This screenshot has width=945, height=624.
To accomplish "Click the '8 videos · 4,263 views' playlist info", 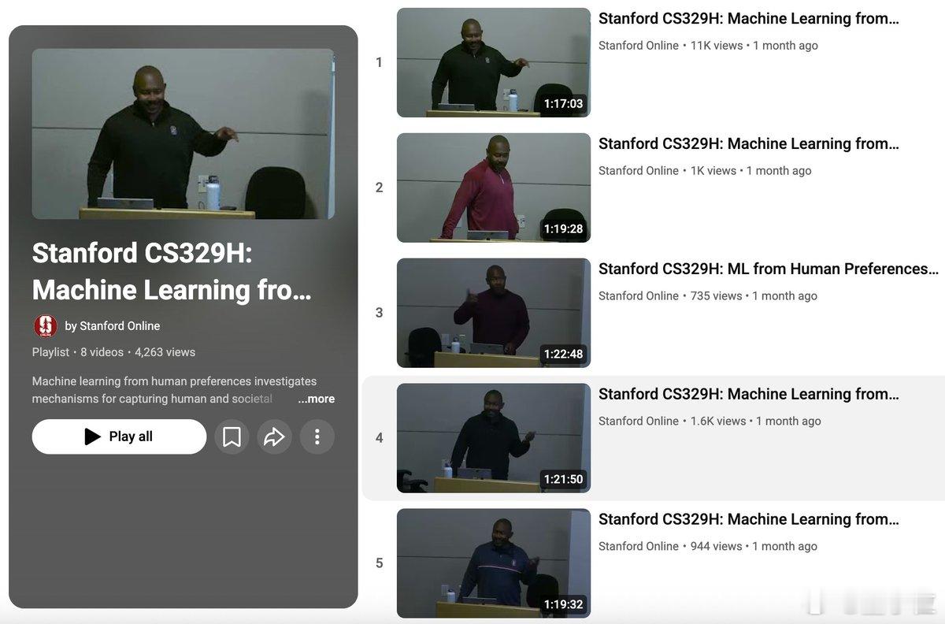I will 138,352.
